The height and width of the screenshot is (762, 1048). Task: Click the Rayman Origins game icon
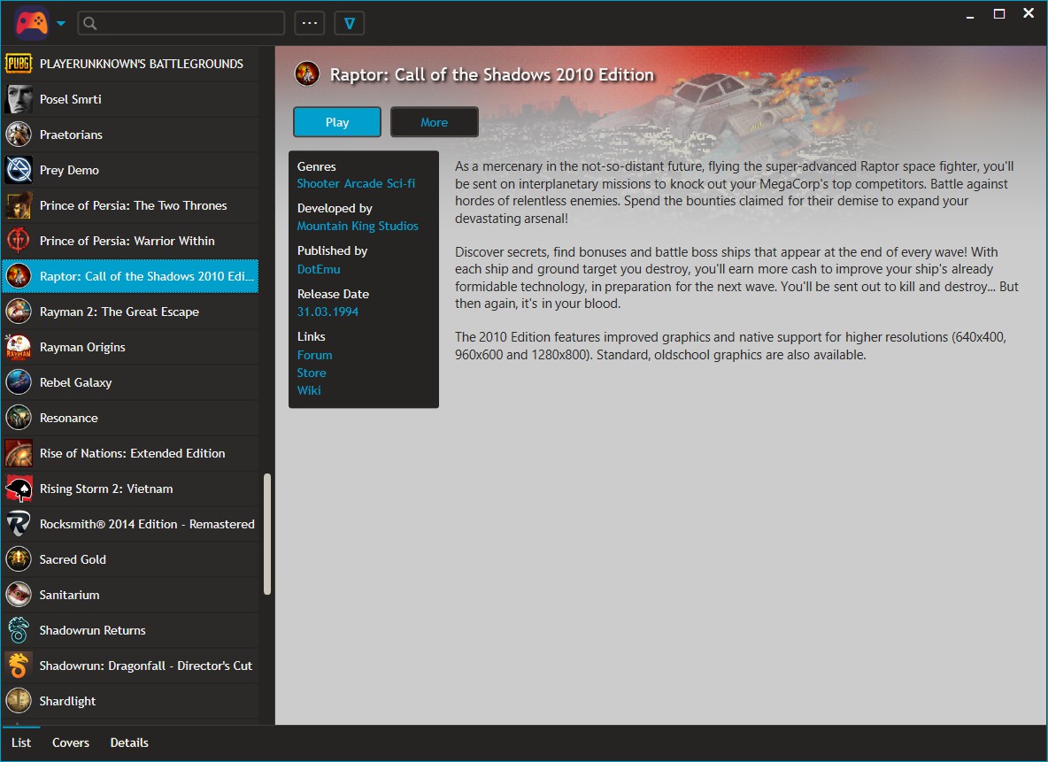[x=18, y=347]
